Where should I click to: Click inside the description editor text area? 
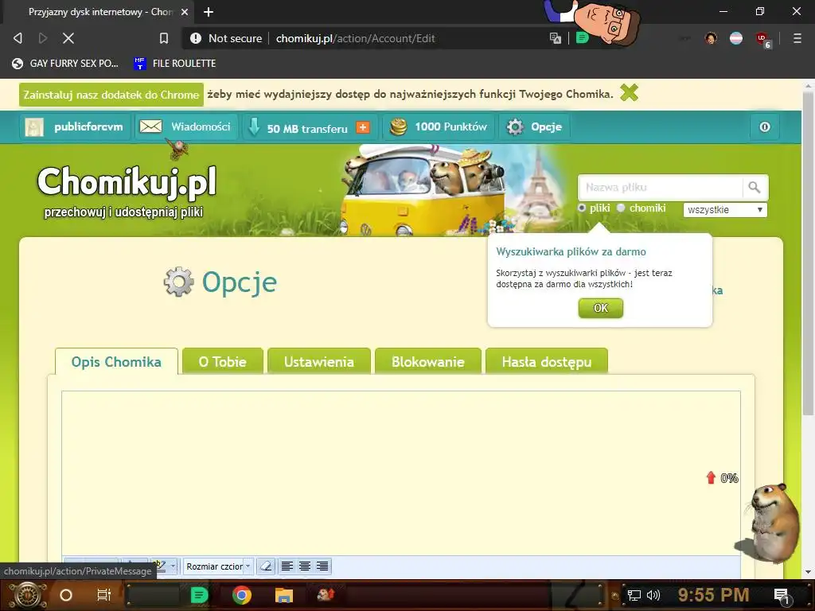(401, 473)
